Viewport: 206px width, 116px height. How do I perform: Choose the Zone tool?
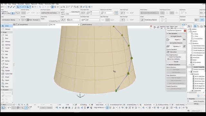pos(6,83)
